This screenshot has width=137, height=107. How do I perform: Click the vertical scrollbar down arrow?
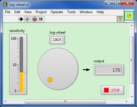click(132, 97)
